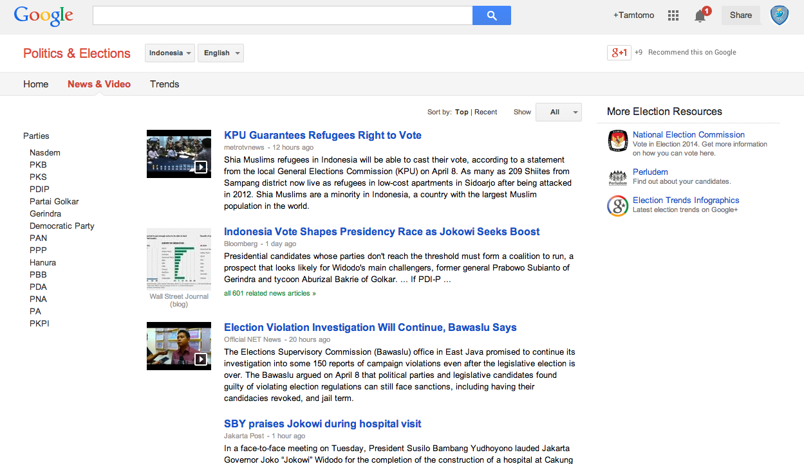Image resolution: width=804 pixels, height=464 pixels.
Task: Open the notifications bell
Action: point(700,15)
